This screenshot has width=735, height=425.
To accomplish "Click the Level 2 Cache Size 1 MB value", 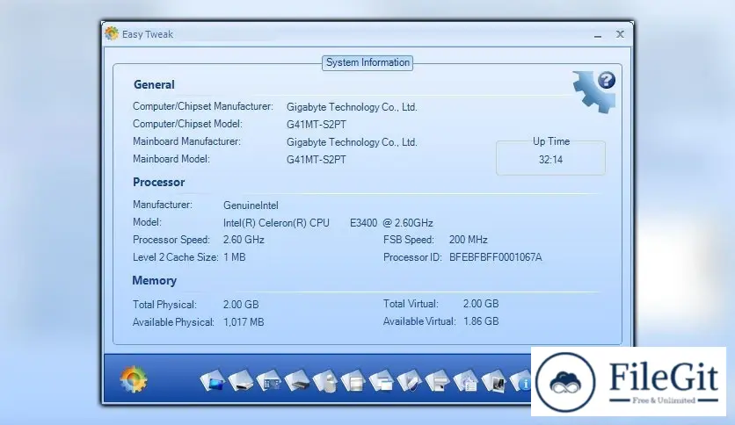I will tap(235, 257).
